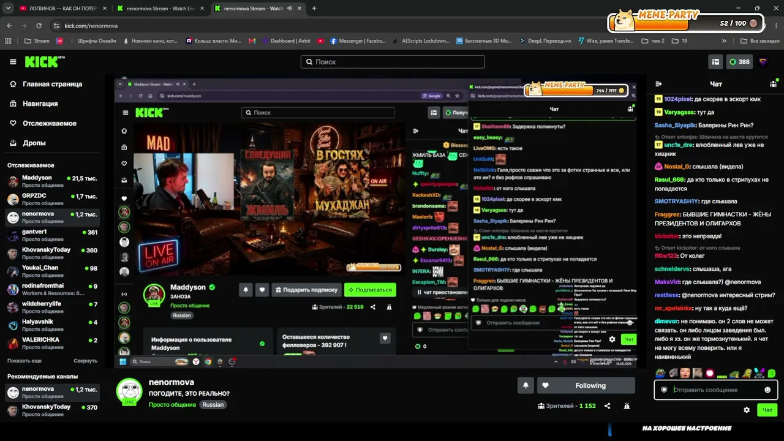The image size is (784, 441).
Task: Open the Gmail bookmark icon
Action: tap(252, 41)
